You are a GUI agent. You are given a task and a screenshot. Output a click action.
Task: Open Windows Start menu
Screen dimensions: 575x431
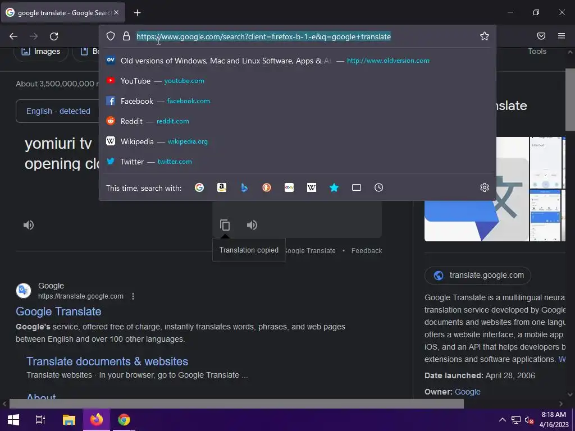(13, 420)
